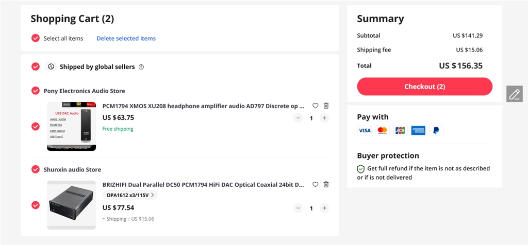Open OPA1612 x3/115V variant selector
The height and width of the screenshot is (245, 528).
point(131,195)
